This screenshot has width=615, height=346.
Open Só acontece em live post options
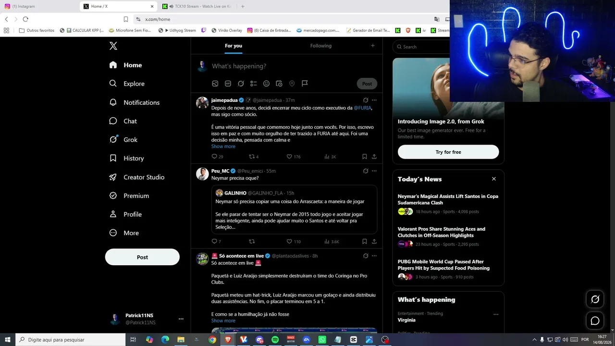pyautogui.click(x=374, y=256)
